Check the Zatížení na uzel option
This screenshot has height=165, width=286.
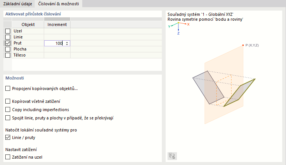8,157
